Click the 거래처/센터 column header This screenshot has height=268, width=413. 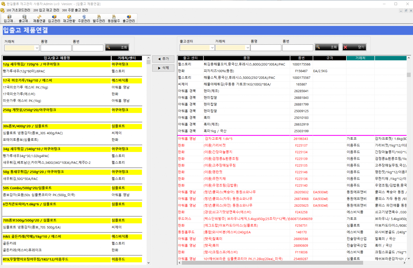pos(126,58)
